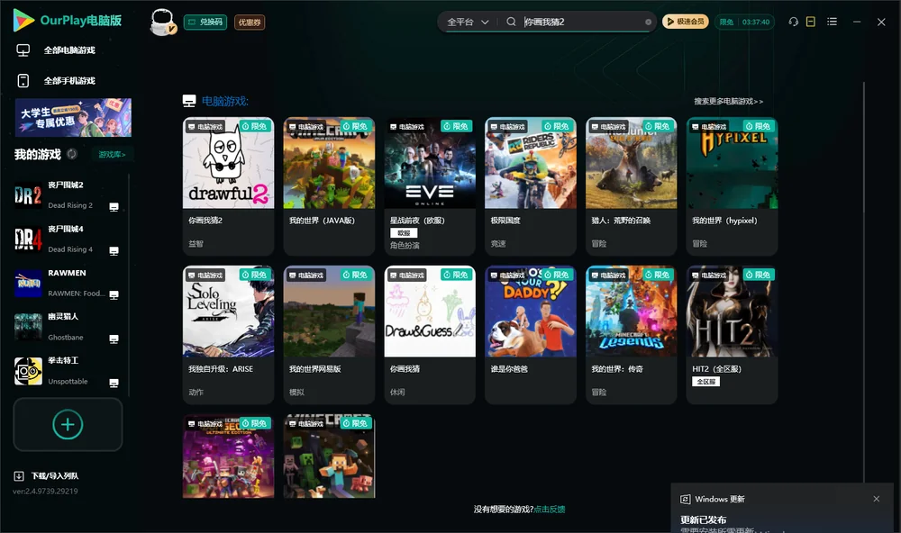Open the 极速会员 VIP membership button
901x533 pixels.
coord(686,22)
